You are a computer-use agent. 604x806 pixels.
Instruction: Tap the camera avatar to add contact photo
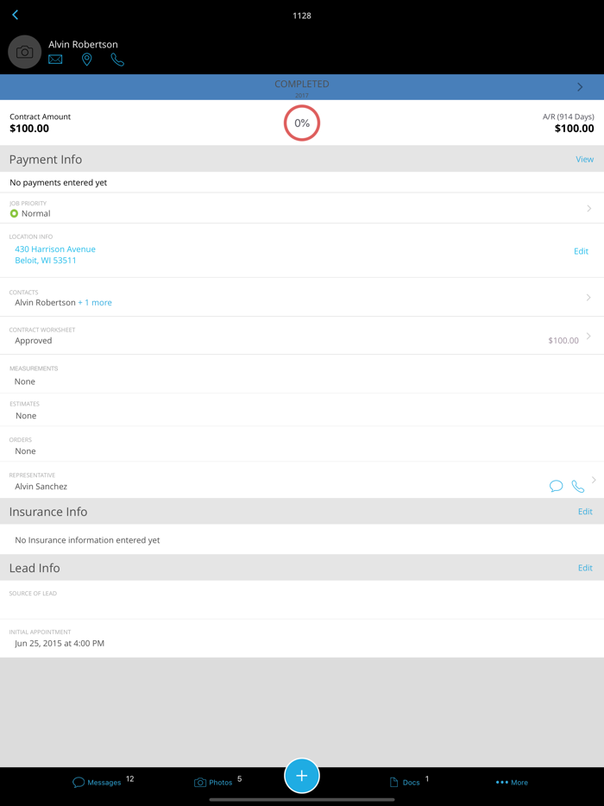pos(23,51)
